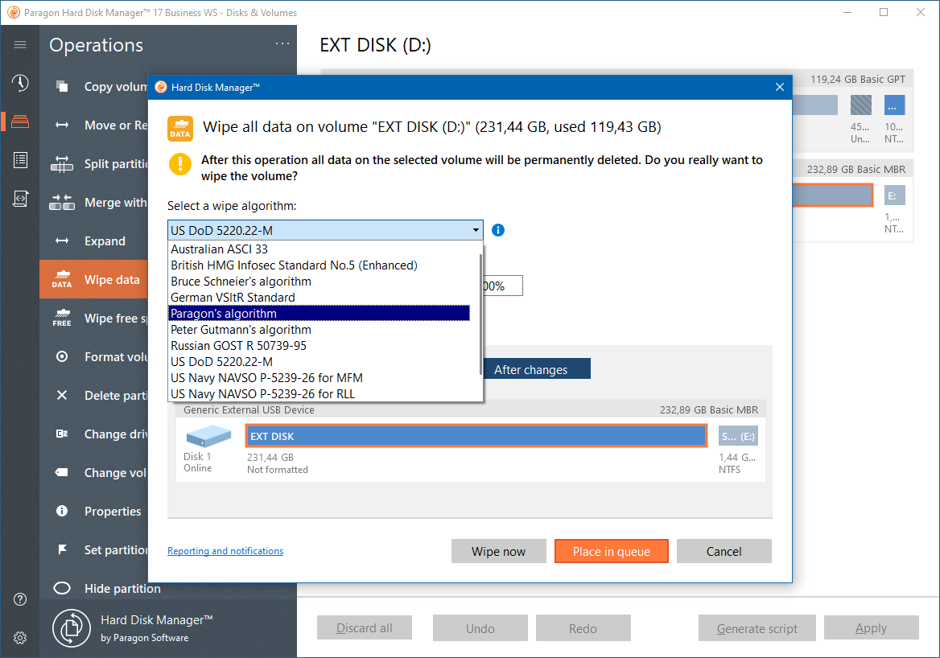Select the EXT DISK partition bar in the dialog
Viewport: 940px width, 658px height.
click(x=476, y=436)
